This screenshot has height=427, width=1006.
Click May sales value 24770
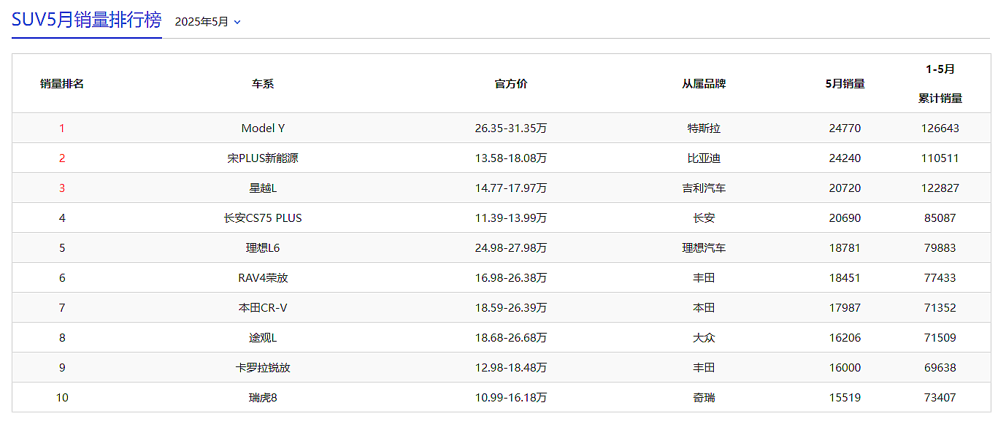point(845,128)
